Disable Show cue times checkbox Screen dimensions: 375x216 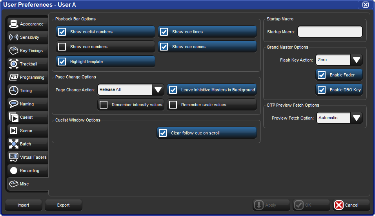coord(164,32)
